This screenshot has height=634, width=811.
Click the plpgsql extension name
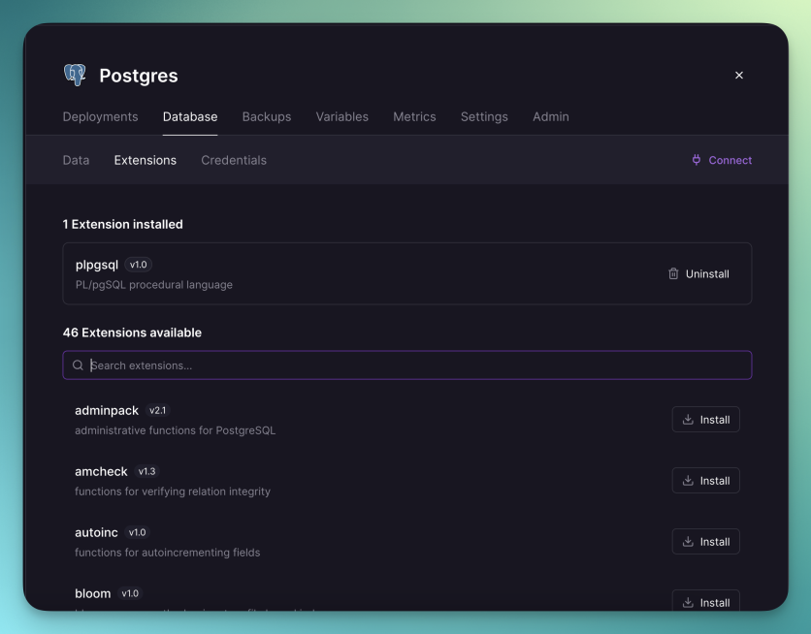click(97, 265)
